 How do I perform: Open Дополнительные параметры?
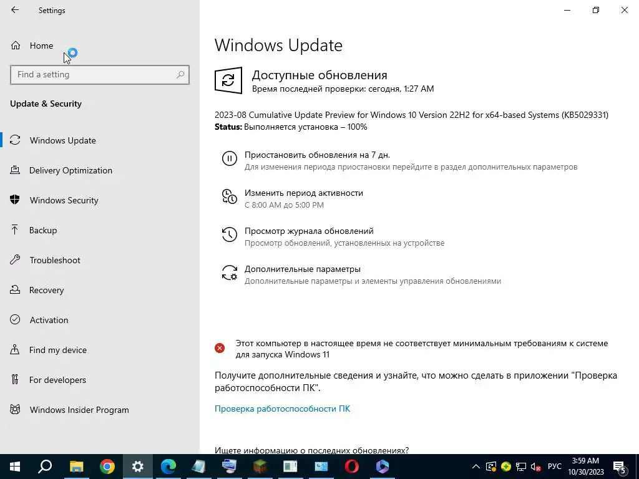pos(303,269)
